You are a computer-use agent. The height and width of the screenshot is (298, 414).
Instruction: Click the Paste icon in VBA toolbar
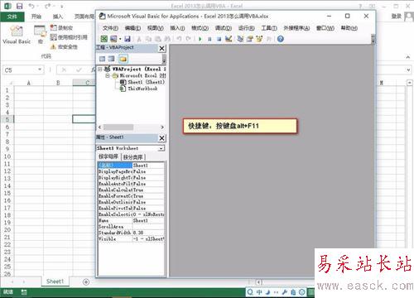158,39
